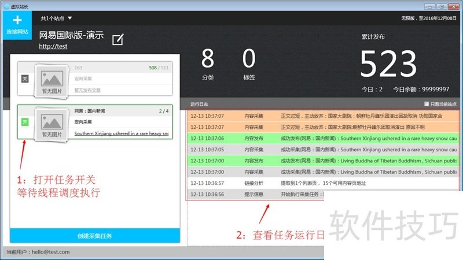Click 今日：2 publish count
This screenshot has width=463, height=260.
click(x=372, y=90)
